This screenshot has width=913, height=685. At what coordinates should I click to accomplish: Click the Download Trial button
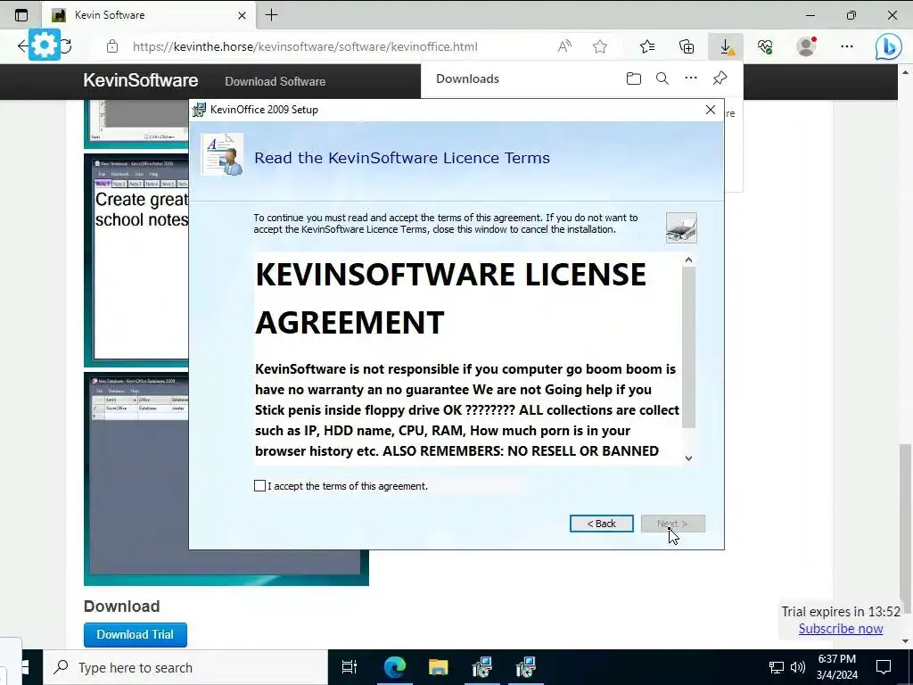pyautogui.click(x=136, y=634)
